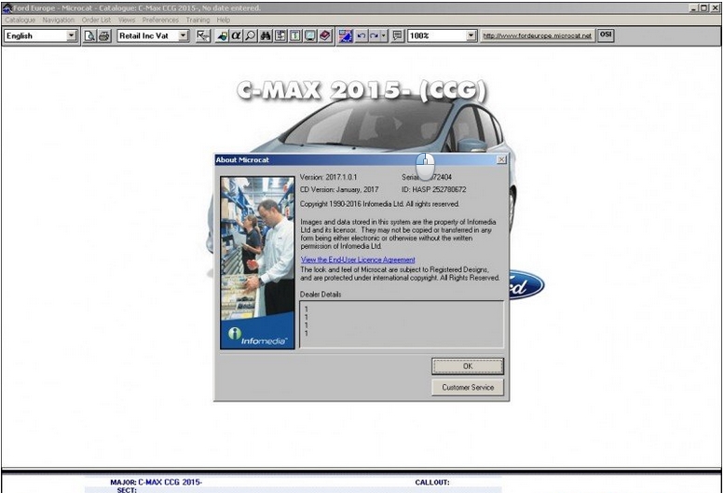
Task: Click the 'ID: HASP 252780672' text
Action: click(x=433, y=190)
